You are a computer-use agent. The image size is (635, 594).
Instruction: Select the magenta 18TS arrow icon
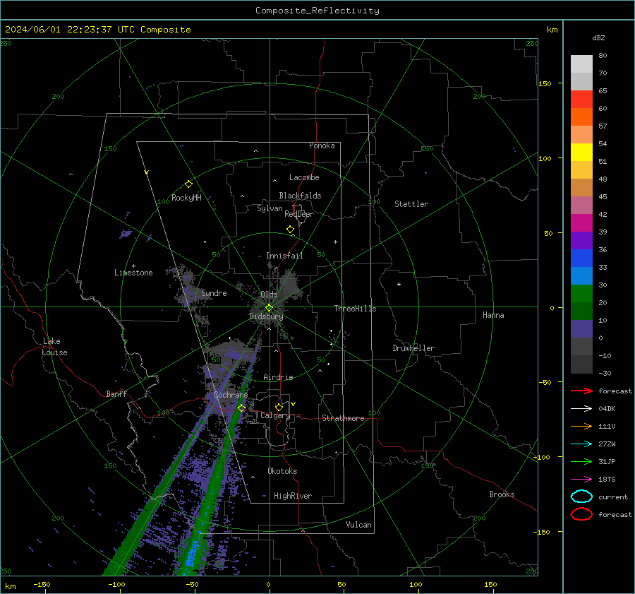tap(581, 480)
